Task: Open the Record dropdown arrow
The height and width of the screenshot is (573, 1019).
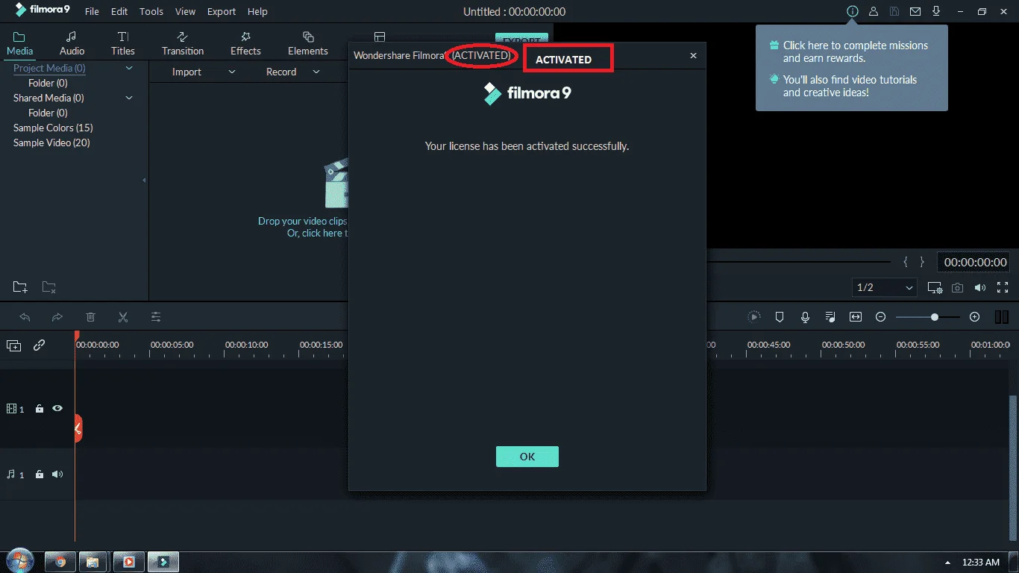Action: click(x=316, y=72)
